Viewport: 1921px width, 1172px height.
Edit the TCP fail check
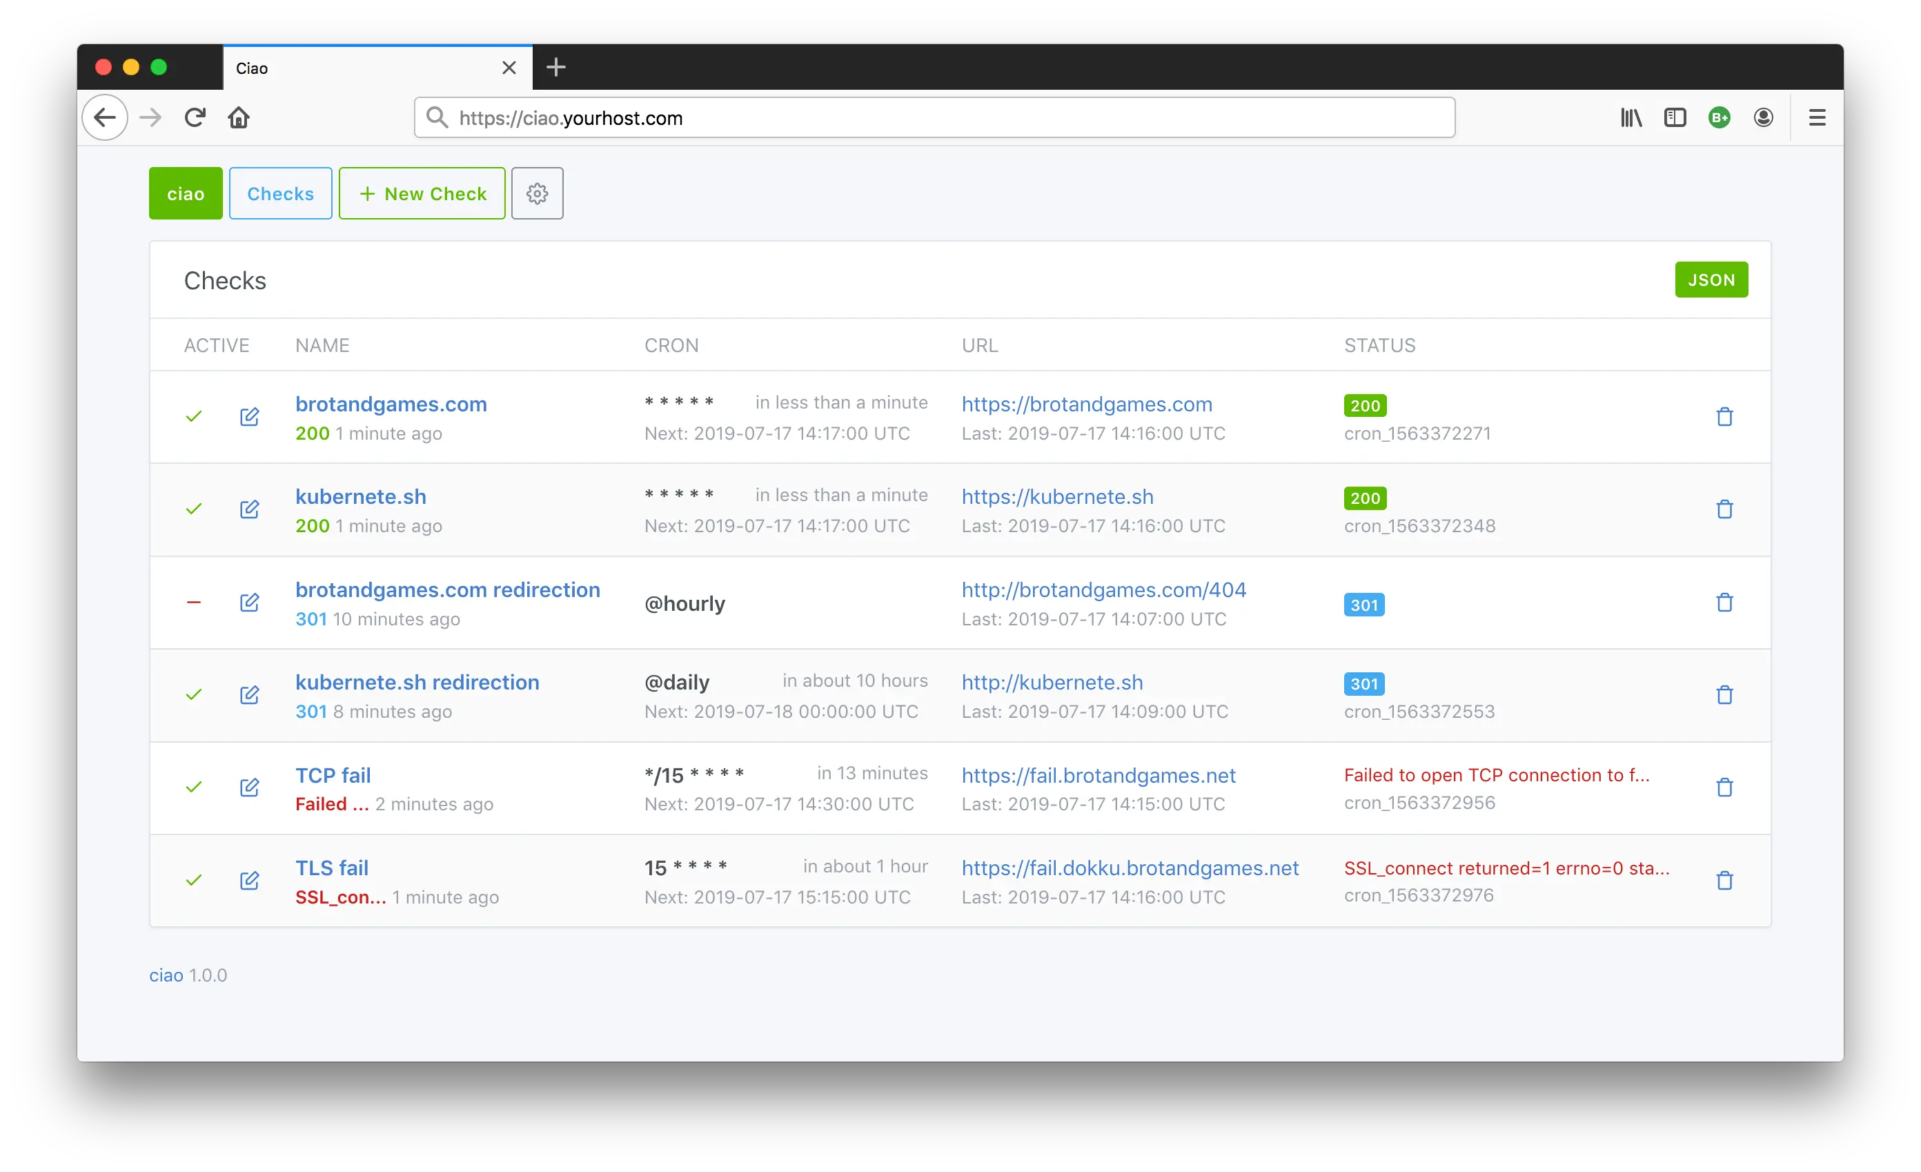(x=250, y=787)
